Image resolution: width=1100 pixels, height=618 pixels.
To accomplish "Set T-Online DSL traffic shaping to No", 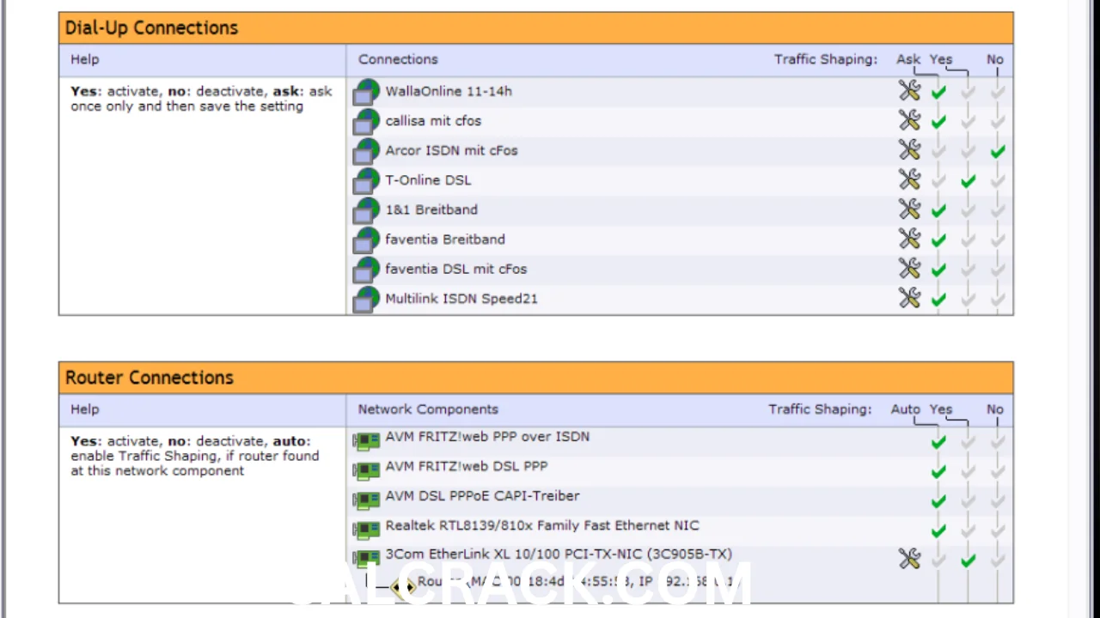I will 997,181.
